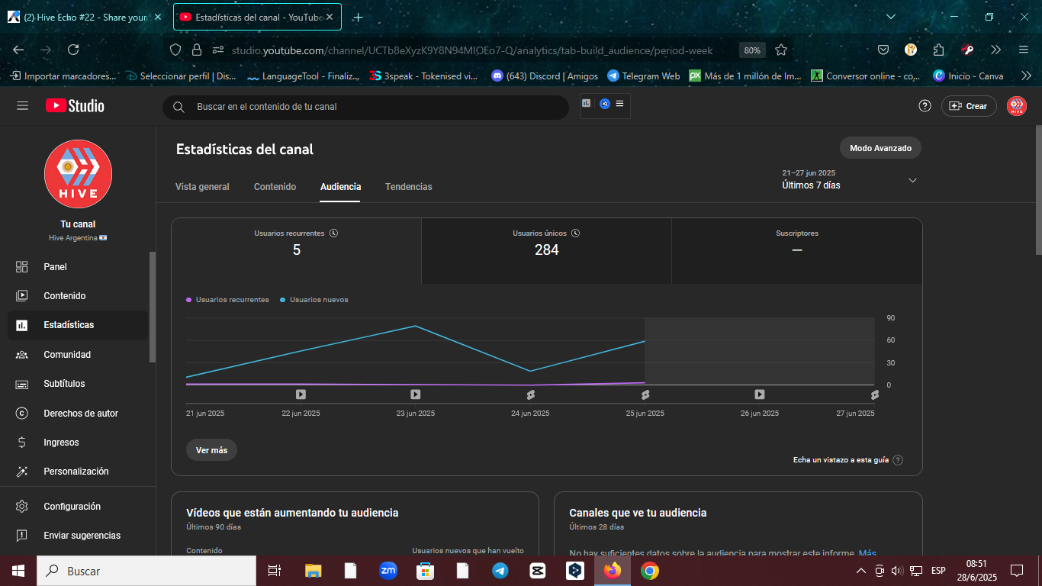
Task: Open the help question mark icon
Action: coord(925,106)
